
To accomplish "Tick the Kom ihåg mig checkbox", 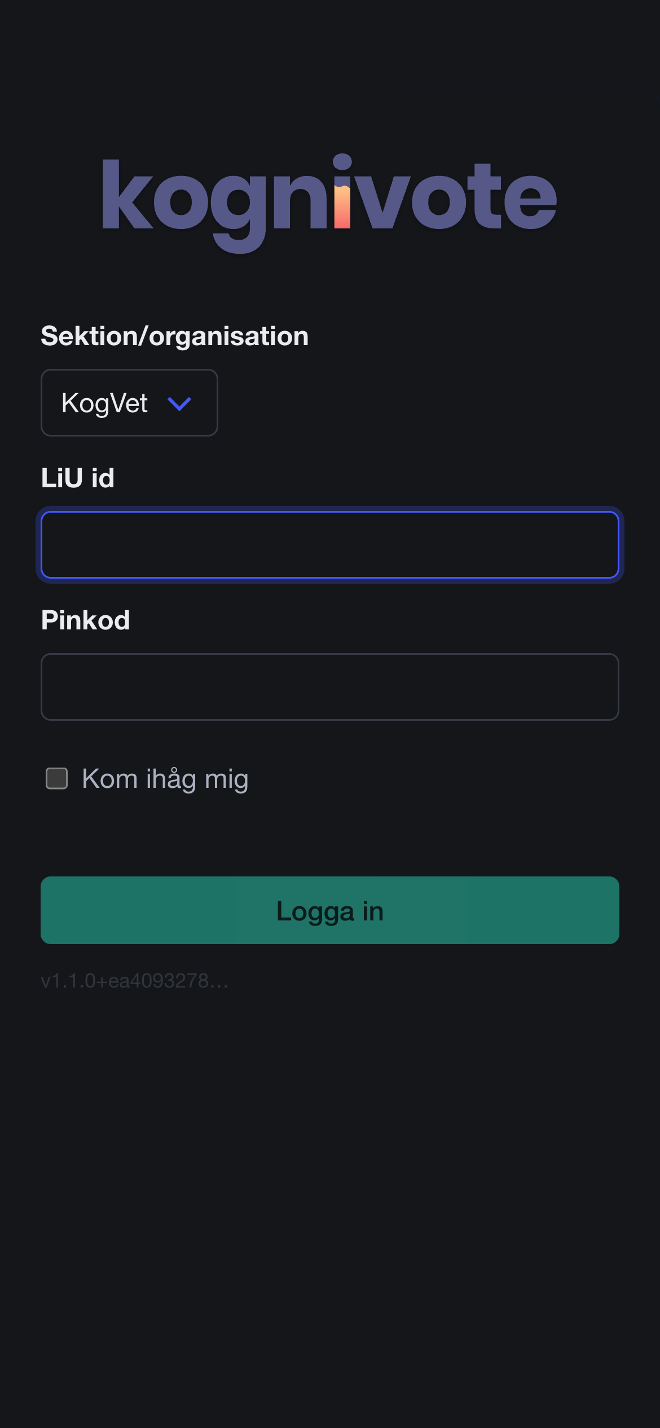I will point(57,778).
